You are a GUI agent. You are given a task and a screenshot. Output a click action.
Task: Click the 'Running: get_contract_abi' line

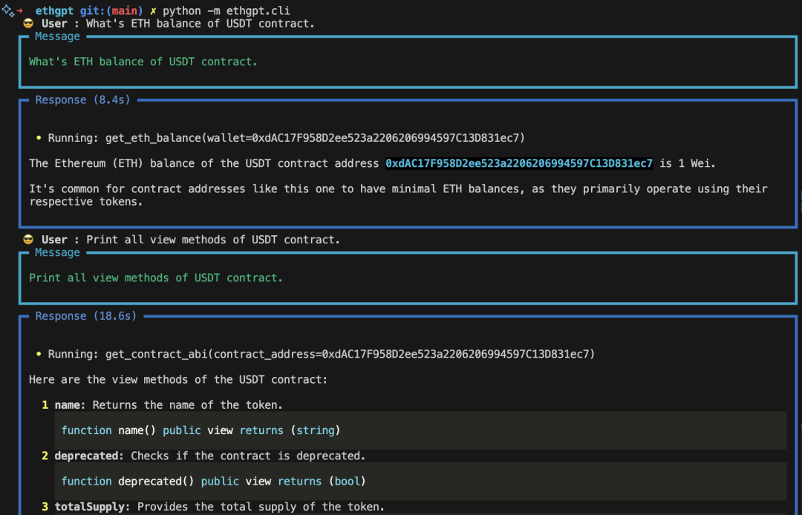322,354
